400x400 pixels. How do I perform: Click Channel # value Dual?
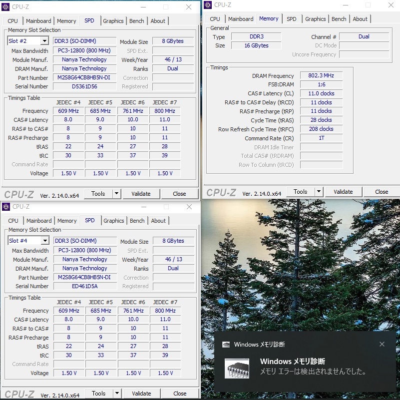tap(364, 36)
